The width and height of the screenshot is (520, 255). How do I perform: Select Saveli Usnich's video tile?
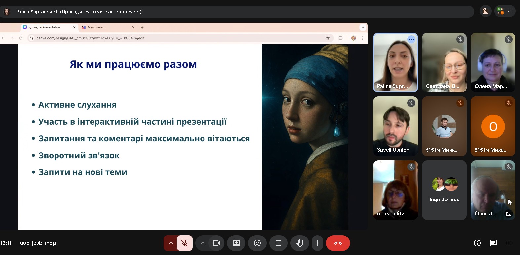(395, 126)
